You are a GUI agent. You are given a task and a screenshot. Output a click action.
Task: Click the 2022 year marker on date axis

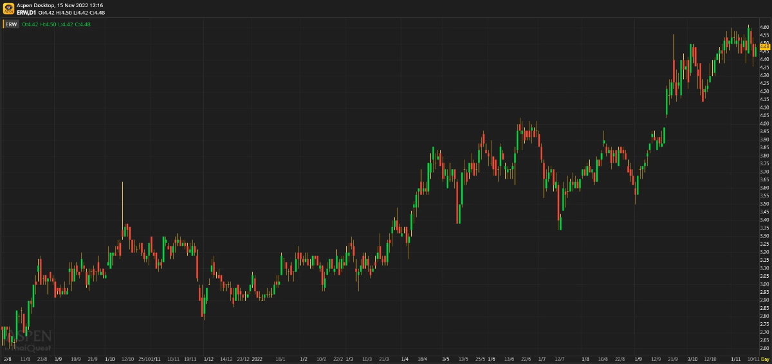coord(257,359)
